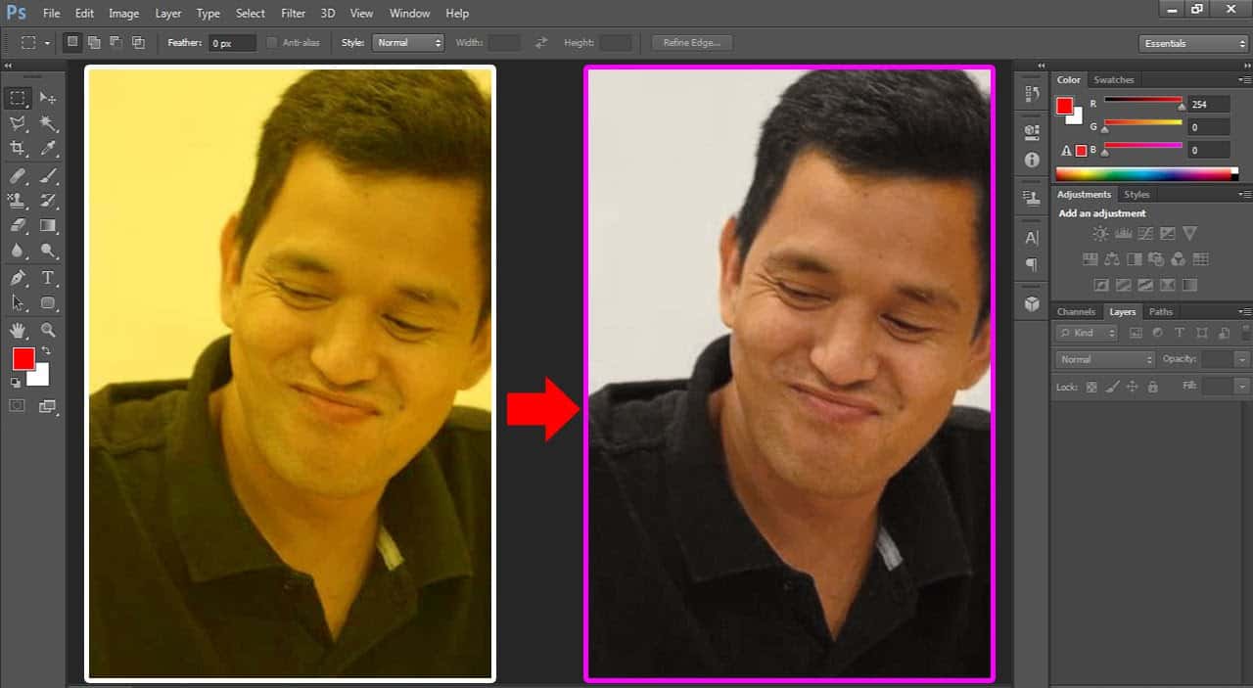1253x688 pixels.
Task: Open the layer blending mode dropdown
Action: tap(1104, 359)
